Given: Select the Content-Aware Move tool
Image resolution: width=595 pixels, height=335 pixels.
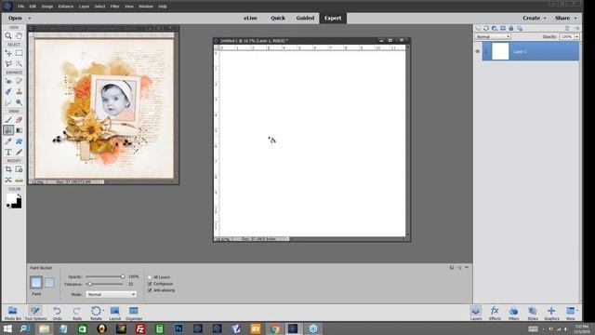Looking at the screenshot, I should pos(8,180).
